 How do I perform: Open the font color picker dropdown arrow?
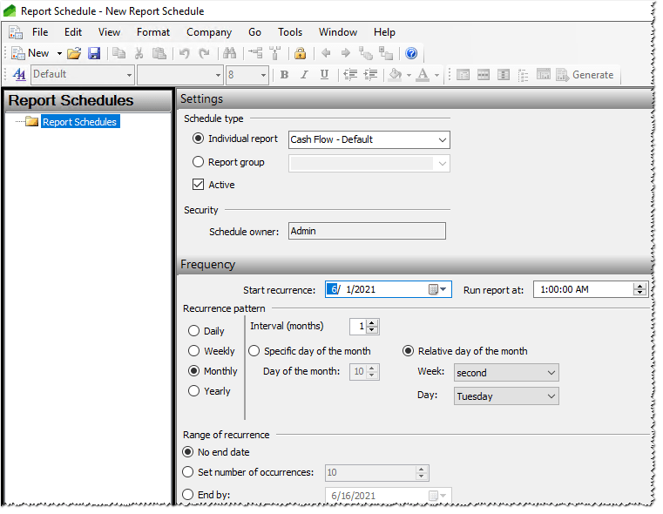coord(437,75)
